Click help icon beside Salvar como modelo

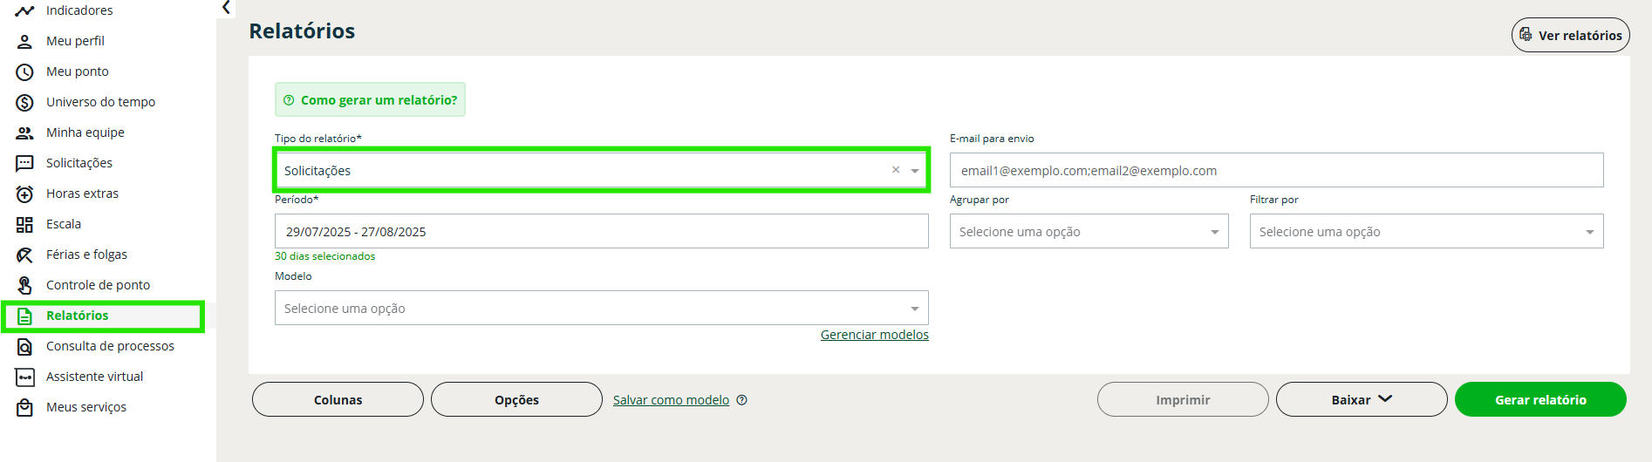tap(741, 400)
